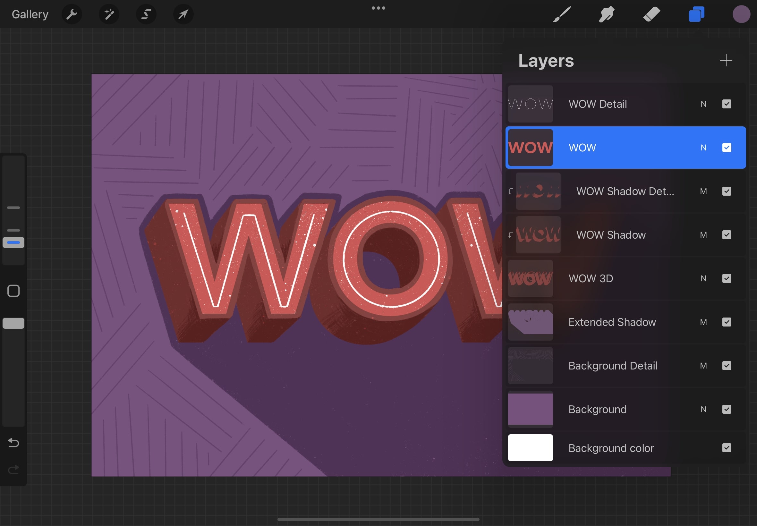The image size is (757, 526).
Task: Open the active color swatch
Action: 741,14
